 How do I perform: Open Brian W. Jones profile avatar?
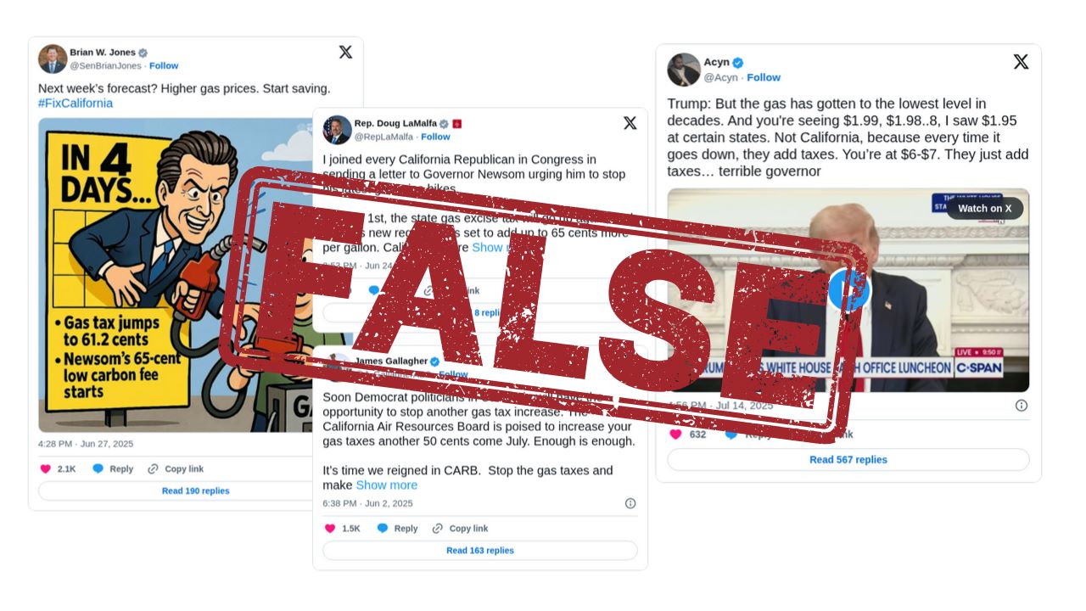[x=53, y=59]
